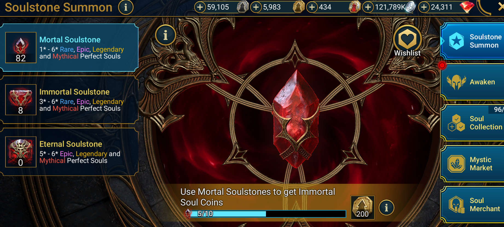This screenshot has height=227, width=504.
Task: Select Eternal Soulstone option
Action: tap(69, 152)
